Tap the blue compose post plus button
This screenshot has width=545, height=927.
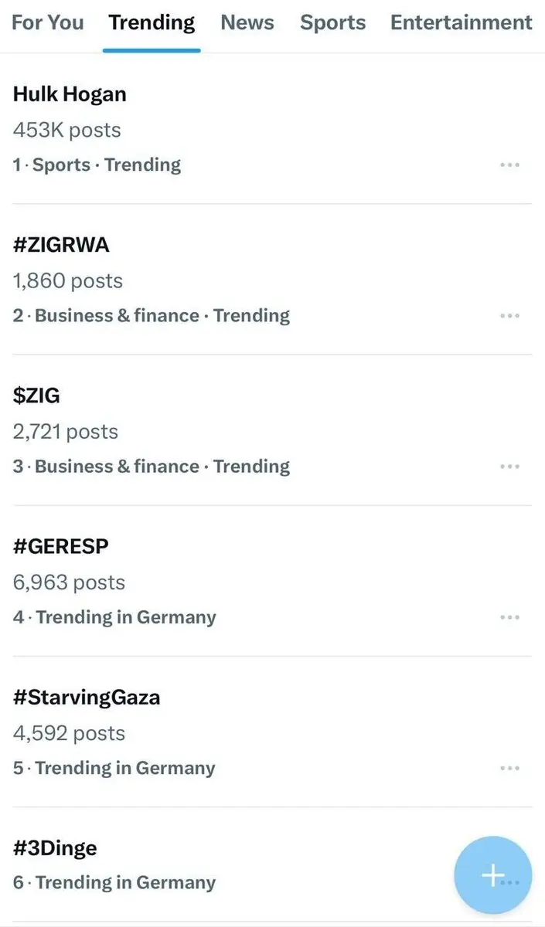coord(493,875)
